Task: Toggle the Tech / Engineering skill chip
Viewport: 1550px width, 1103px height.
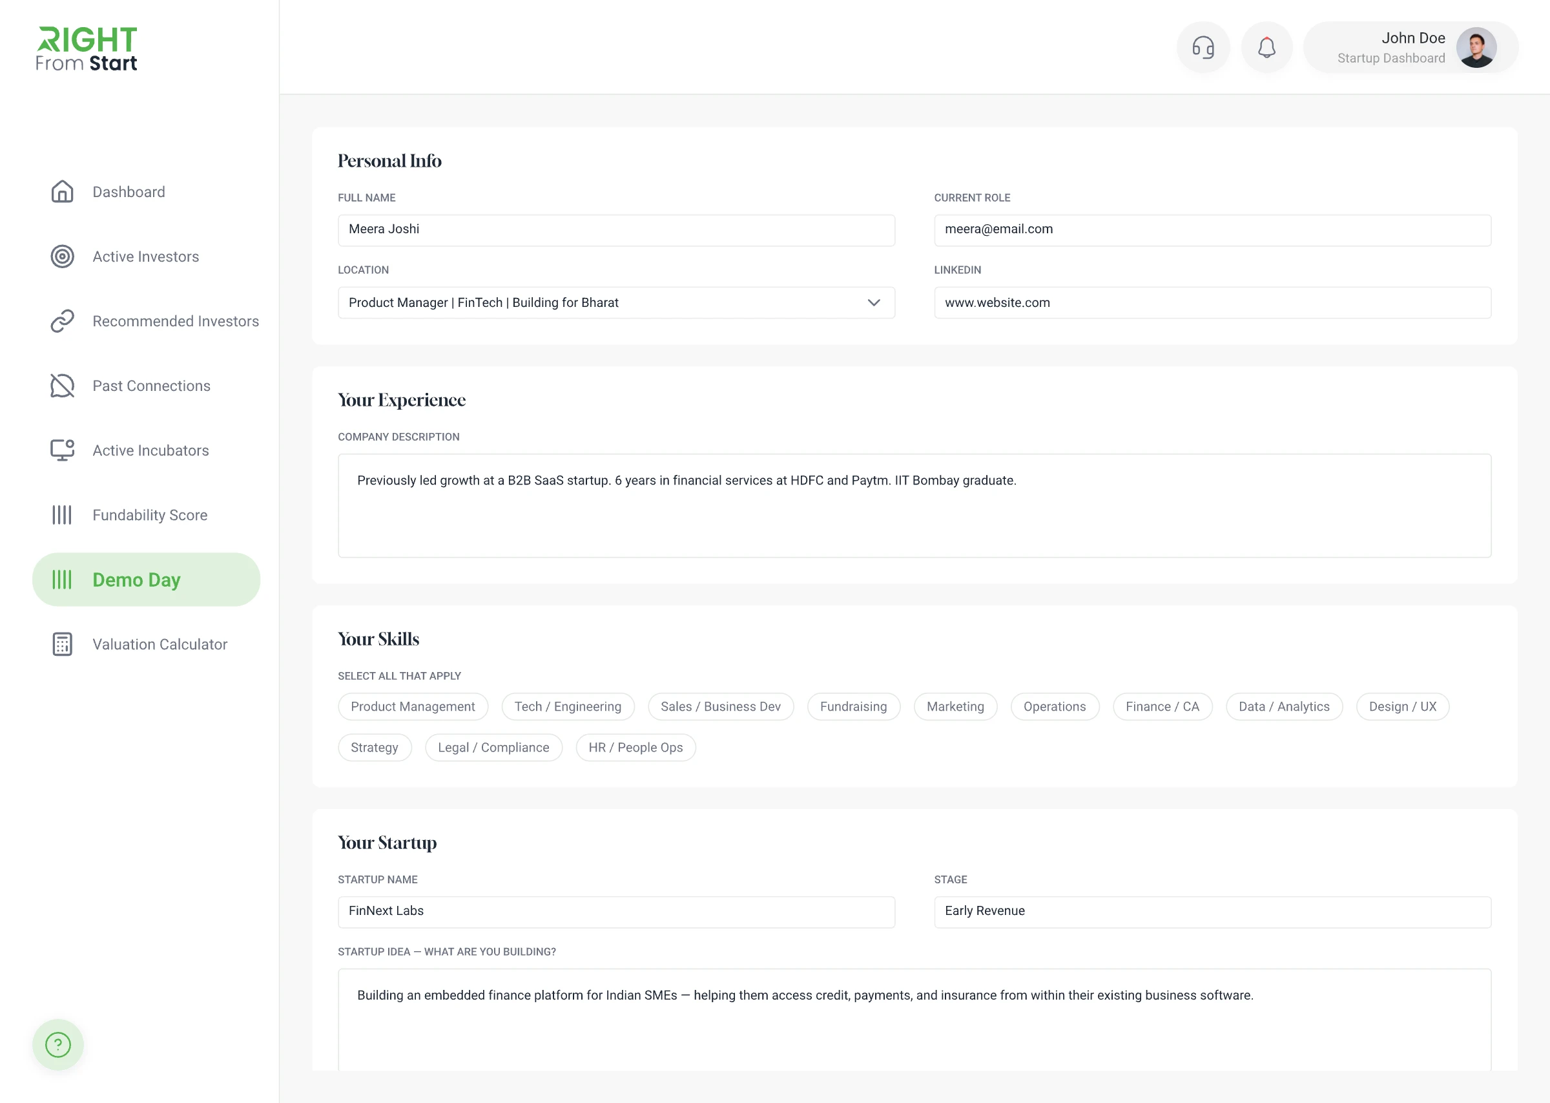Action: click(x=567, y=706)
